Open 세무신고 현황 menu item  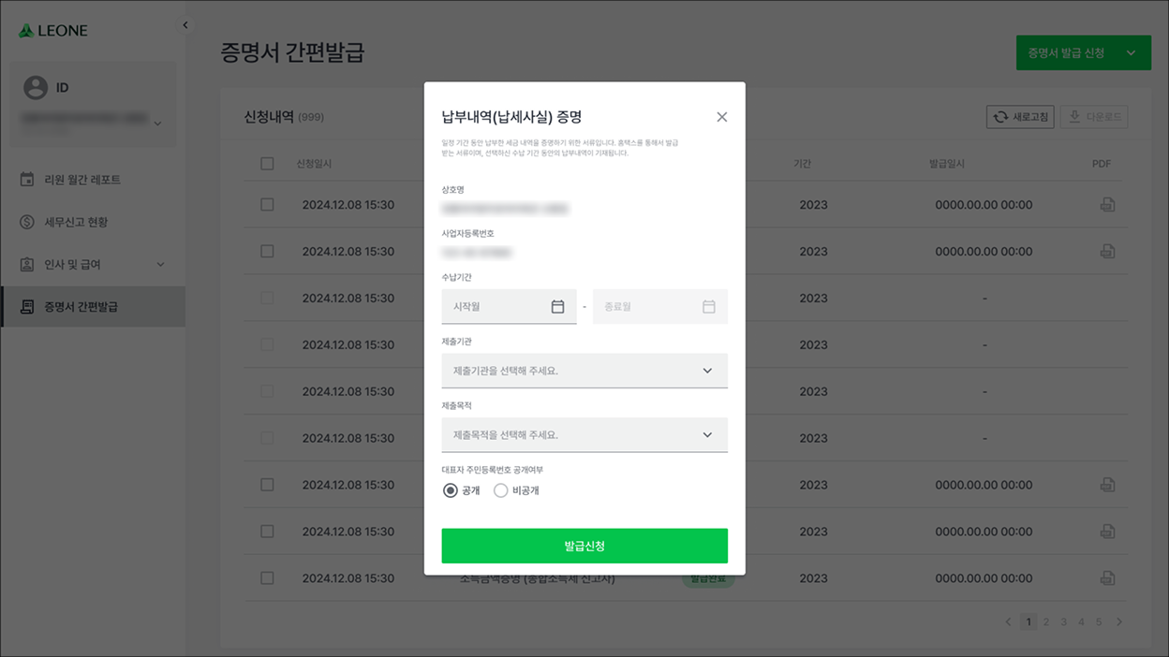pyautogui.click(x=76, y=222)
